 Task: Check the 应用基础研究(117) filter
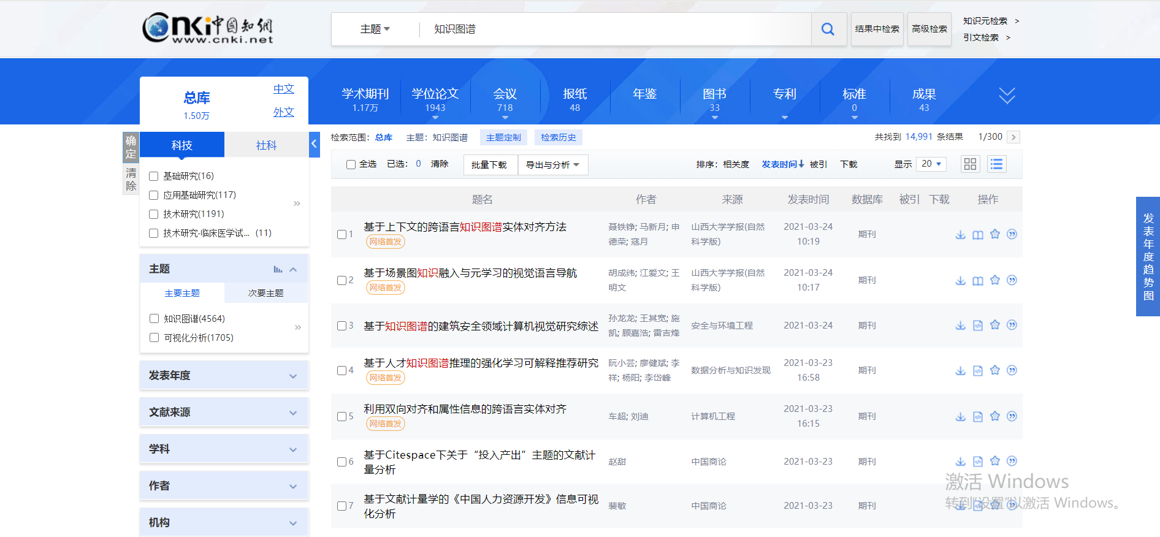pos(154,196)
